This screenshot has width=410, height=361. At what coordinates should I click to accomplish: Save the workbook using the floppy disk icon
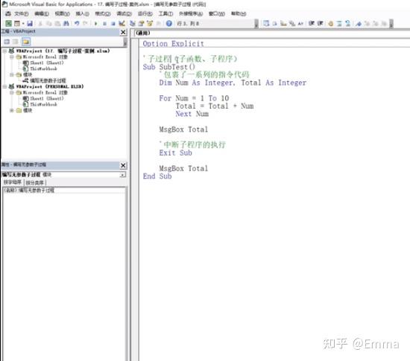[30, 24]
